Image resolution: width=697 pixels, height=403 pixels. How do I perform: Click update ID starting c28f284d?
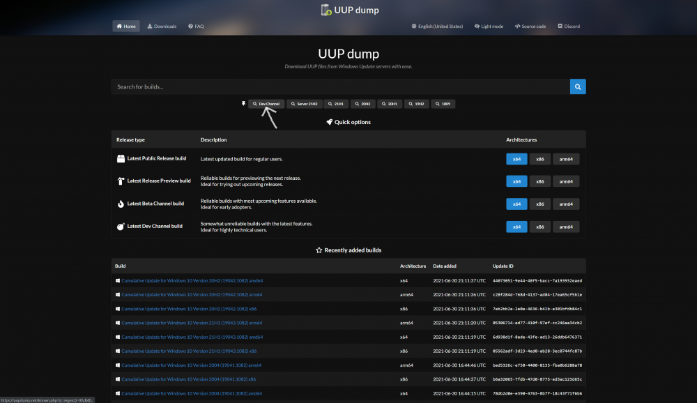(537, 294)
